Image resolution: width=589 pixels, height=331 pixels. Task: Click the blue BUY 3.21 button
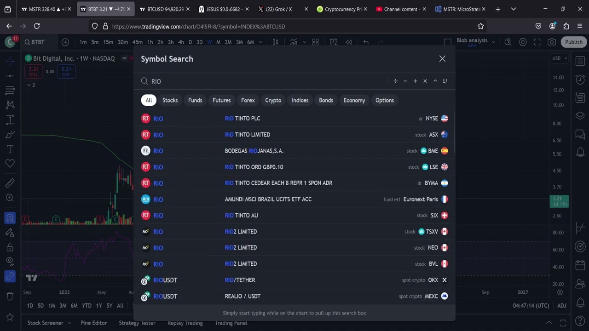point(66,72)
